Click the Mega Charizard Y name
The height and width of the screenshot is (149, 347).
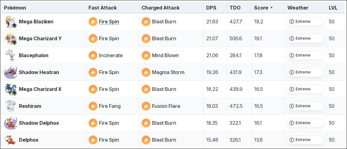40,39
